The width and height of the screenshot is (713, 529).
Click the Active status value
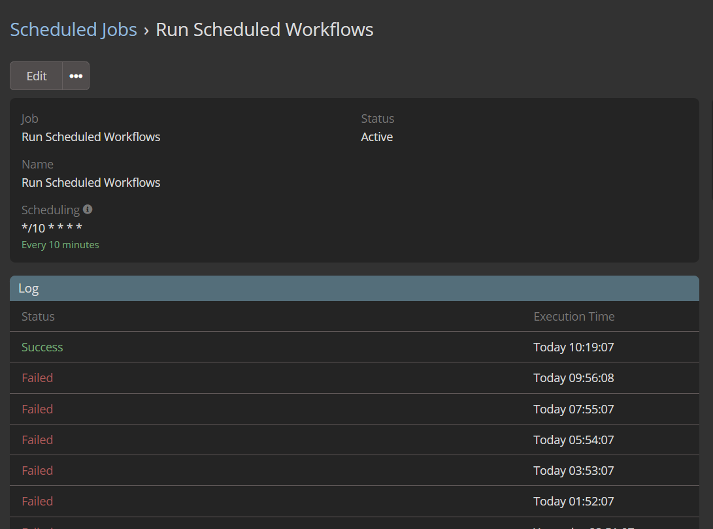click(377, 137)
